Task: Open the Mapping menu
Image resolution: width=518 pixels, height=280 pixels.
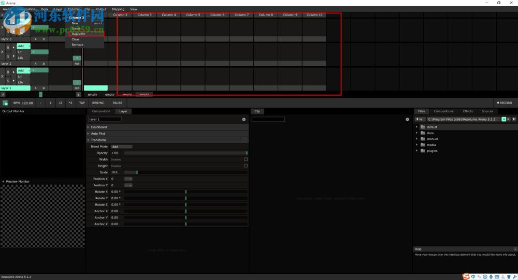Action: point(118,9)
